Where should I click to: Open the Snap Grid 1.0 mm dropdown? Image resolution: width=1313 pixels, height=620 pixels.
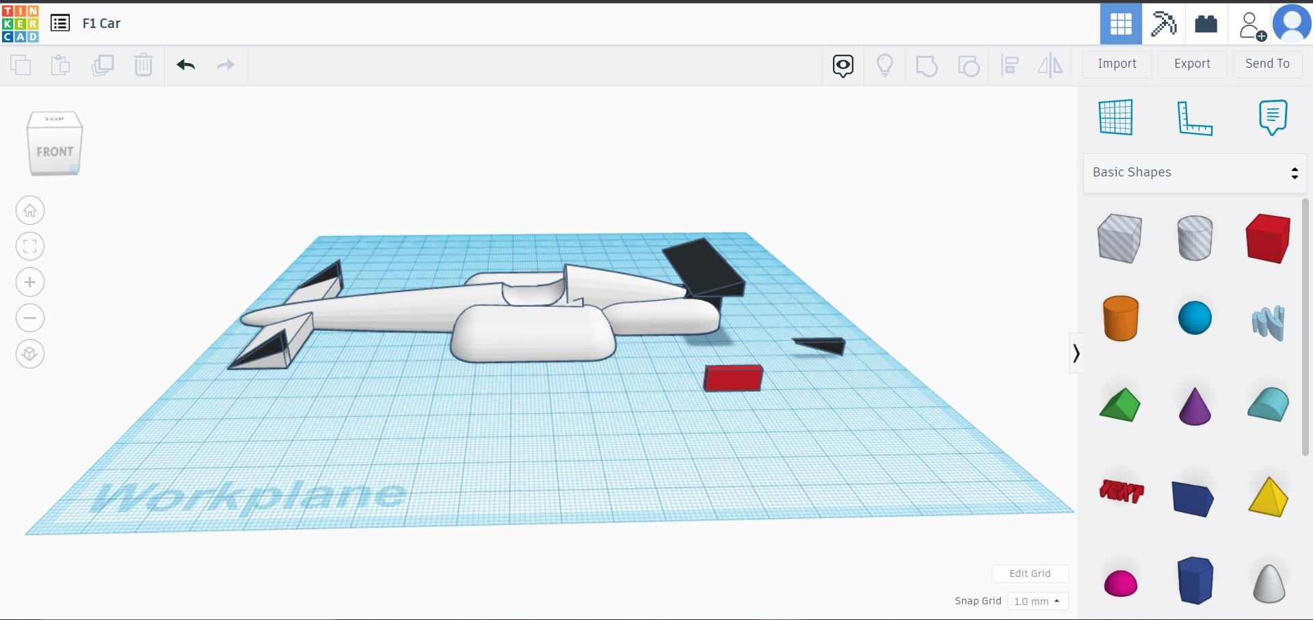pyautogui.click(x=1037, y=602)
